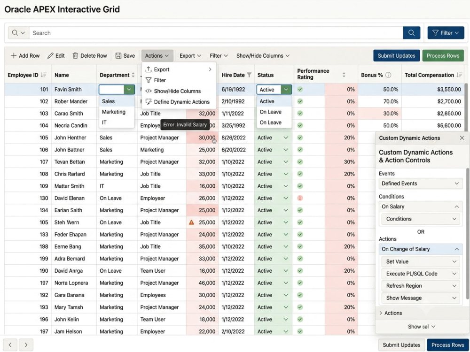Image resolution: width=470 pixels, height=352 pixels.
Task: Click Add Row in the toolbar
Action: coord(25,56)
